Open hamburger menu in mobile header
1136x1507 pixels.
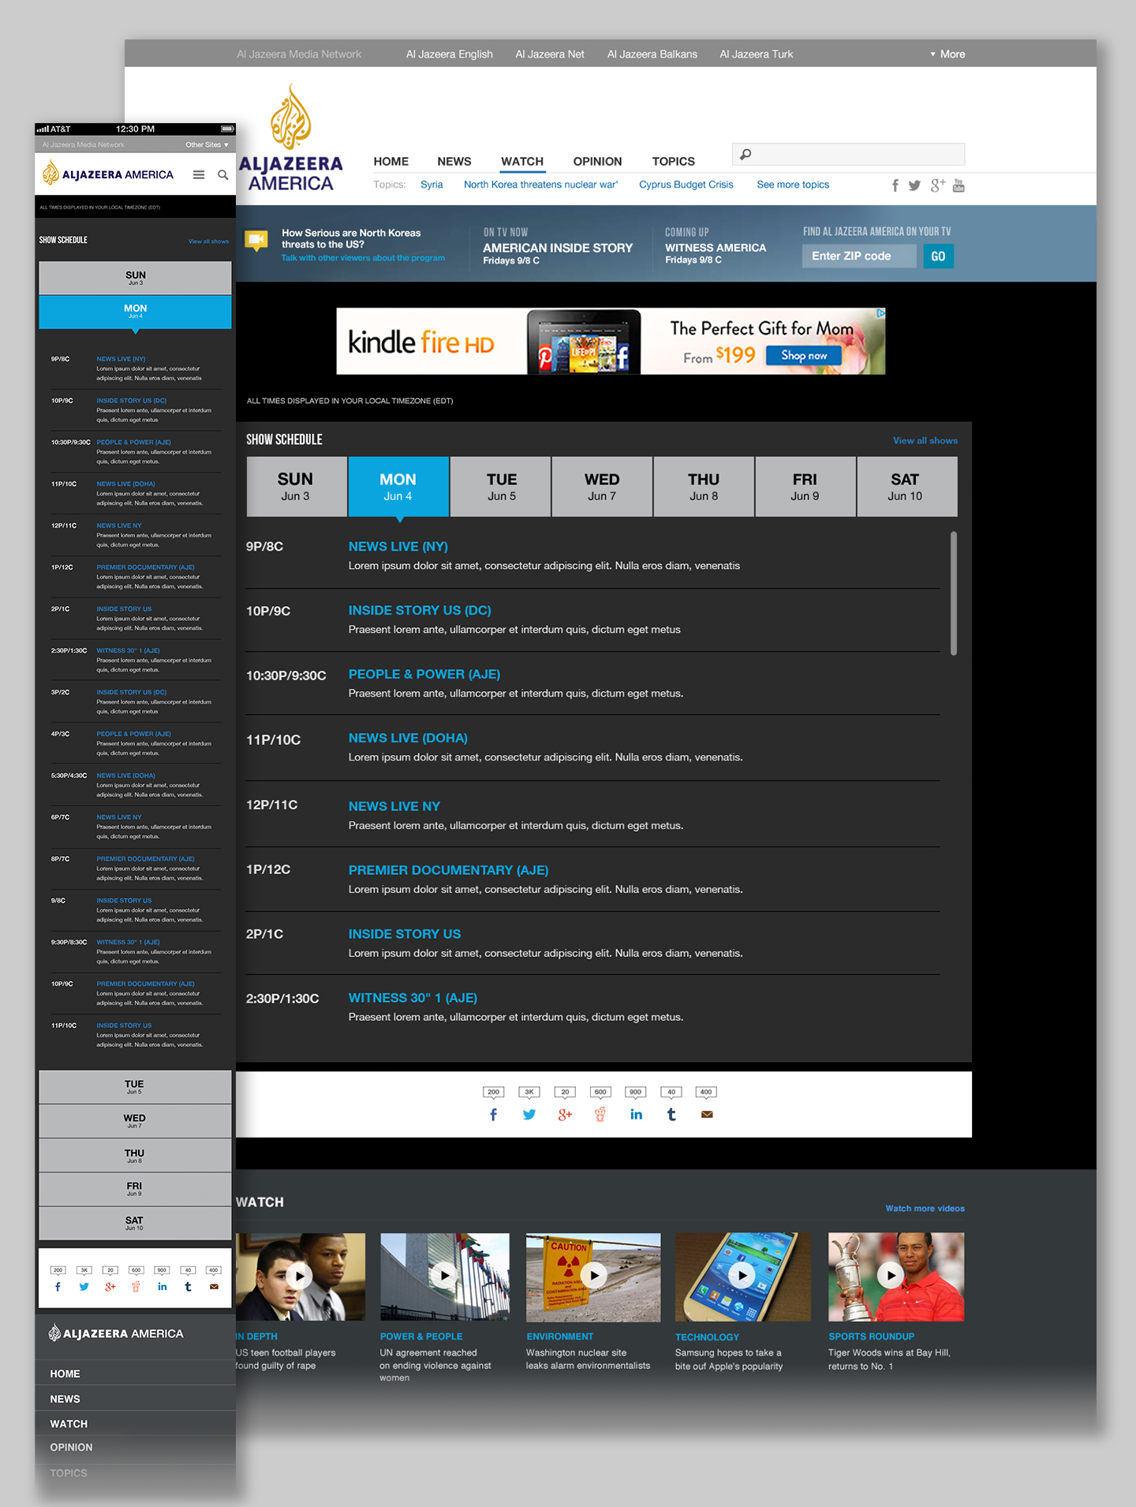pos(199,174)
